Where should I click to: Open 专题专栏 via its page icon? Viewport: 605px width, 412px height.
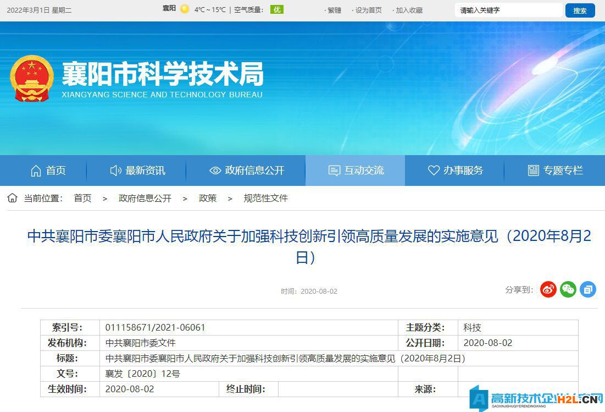coord(532,171)
